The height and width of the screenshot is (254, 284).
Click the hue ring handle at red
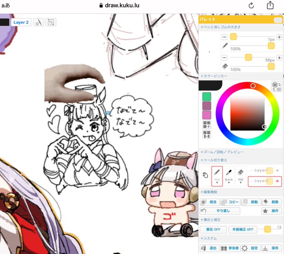253,86
